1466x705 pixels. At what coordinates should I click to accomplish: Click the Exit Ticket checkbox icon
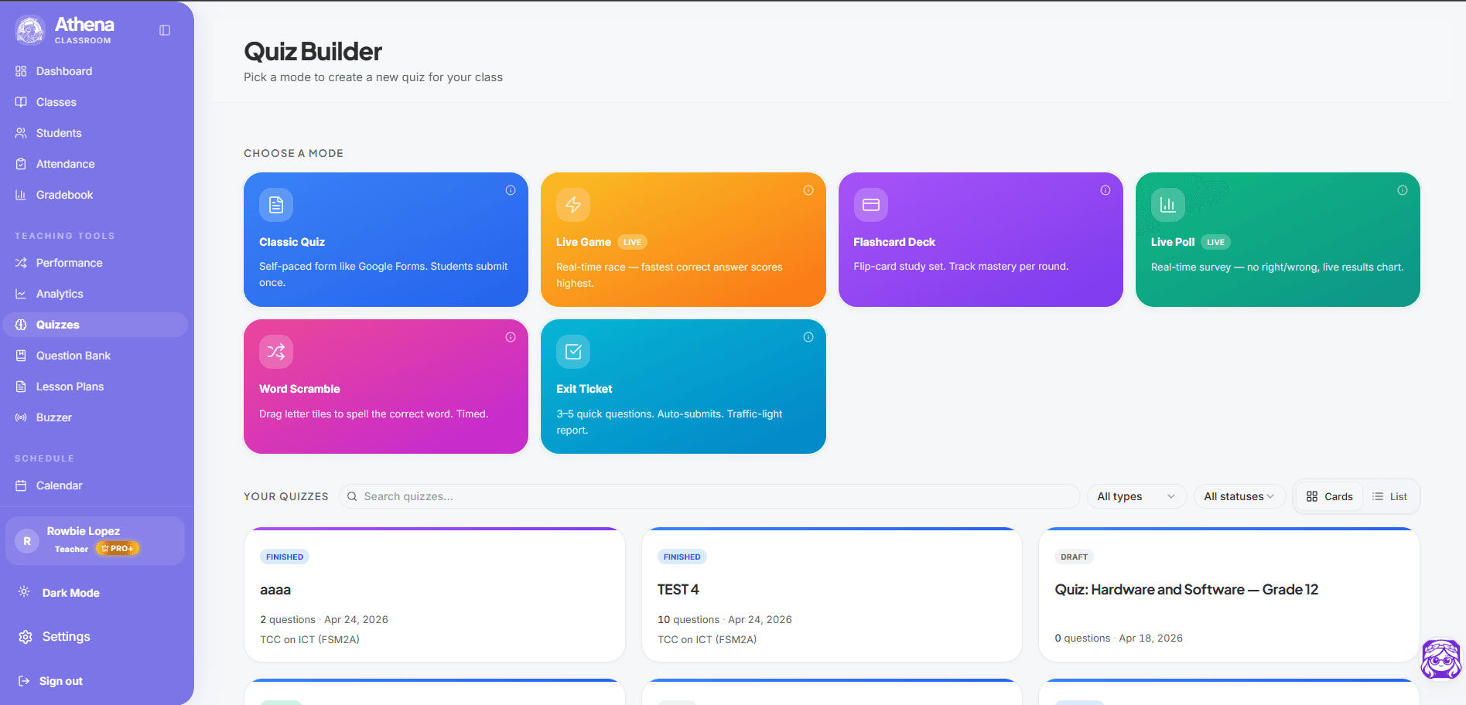(x=573, y=352)
